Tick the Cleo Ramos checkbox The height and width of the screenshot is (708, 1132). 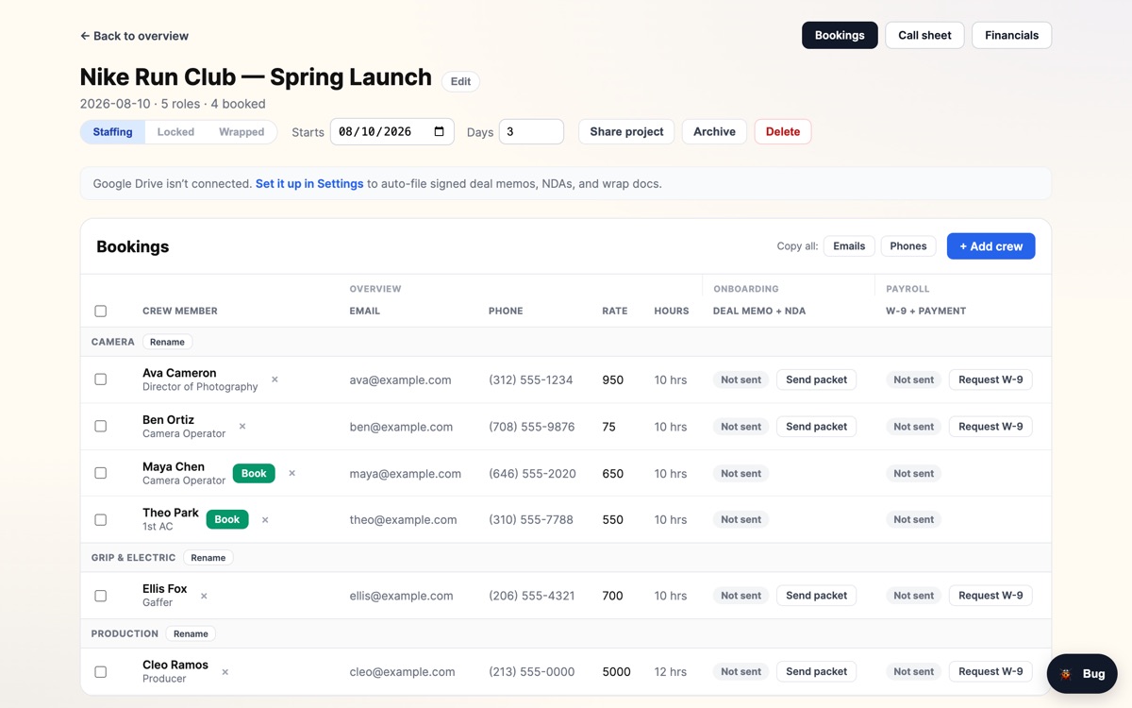[x=101, y=672]
